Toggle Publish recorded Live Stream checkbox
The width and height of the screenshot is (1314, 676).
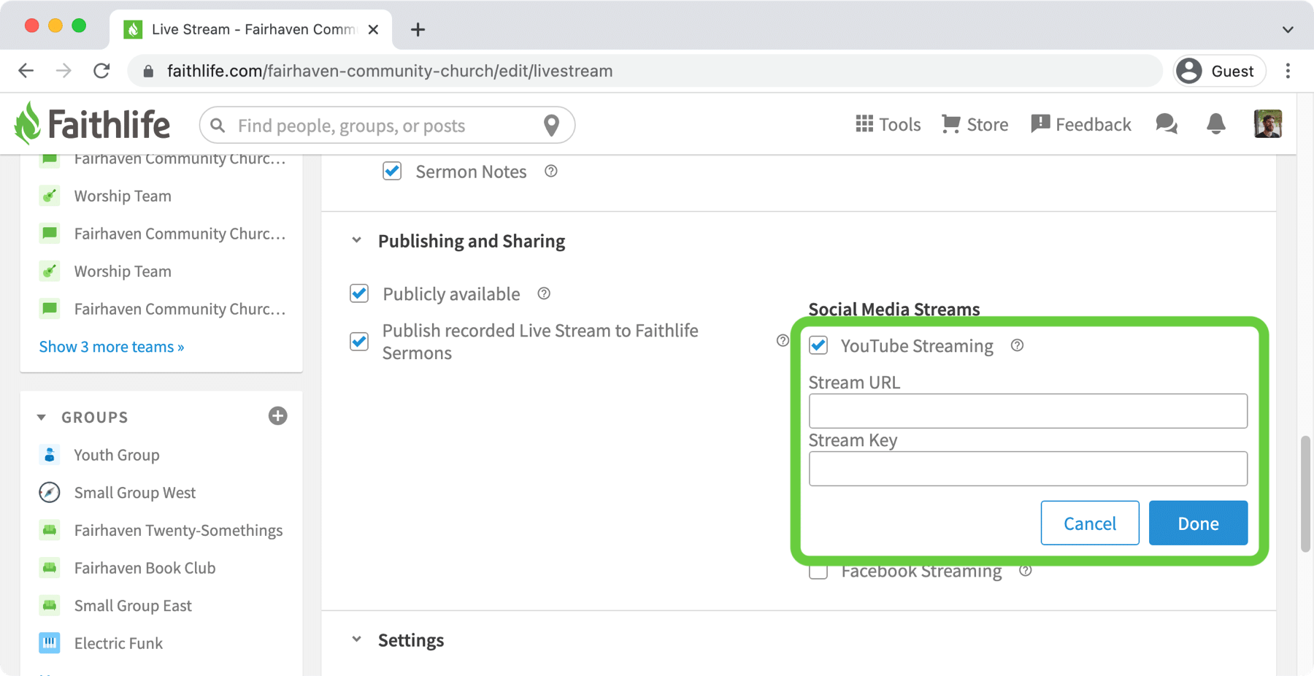(x=359, y=341)
